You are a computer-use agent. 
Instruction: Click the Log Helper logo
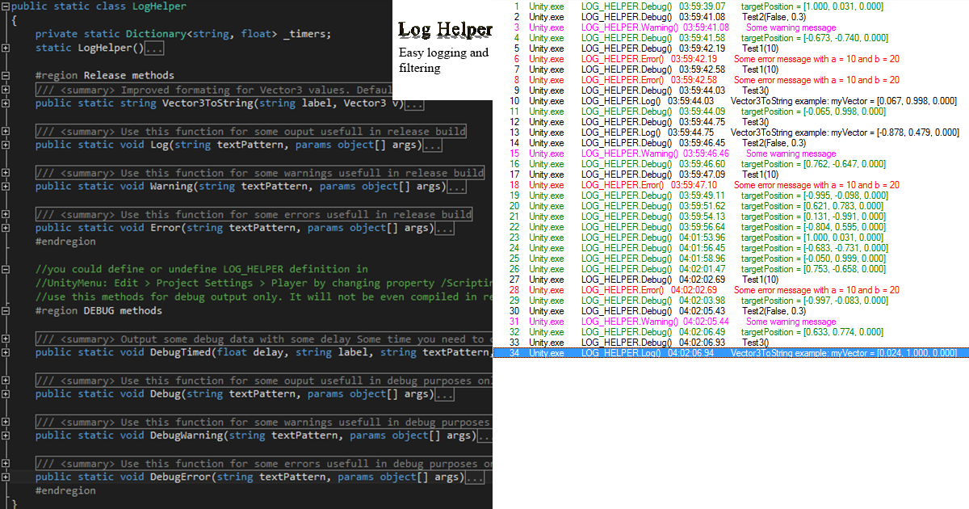tap(445, 29)
